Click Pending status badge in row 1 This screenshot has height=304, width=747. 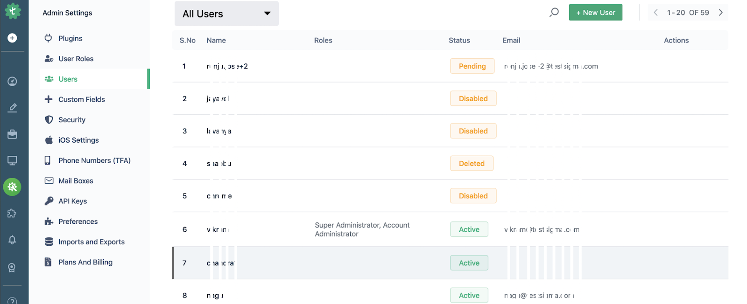472,66
